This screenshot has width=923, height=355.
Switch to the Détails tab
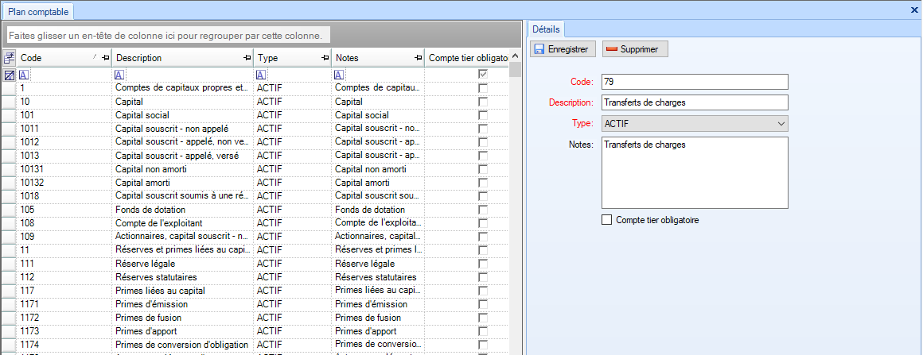[546, 29]
